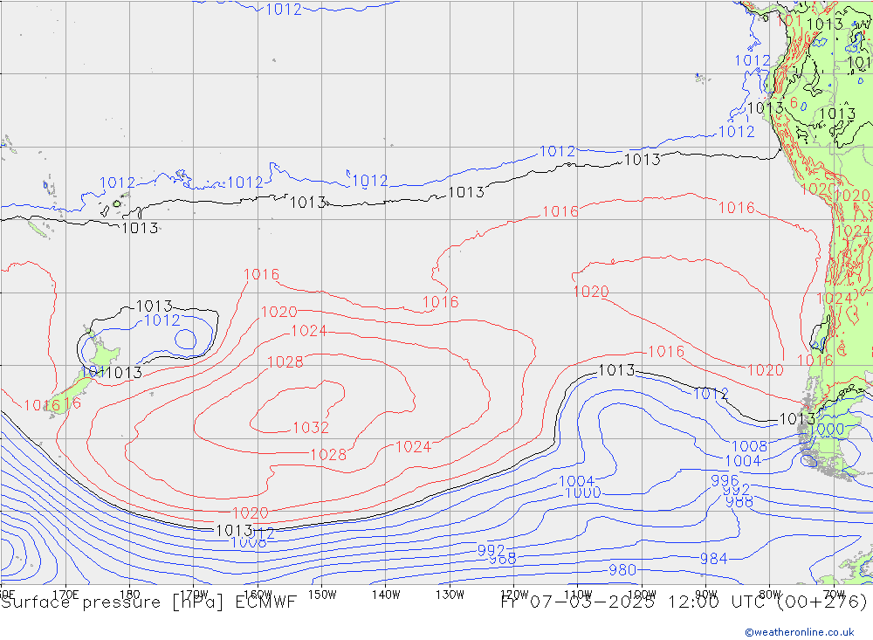Click the 1008 label near Patagonia coast
Screen dimensions: 873x640
click(x=749, y=446)
